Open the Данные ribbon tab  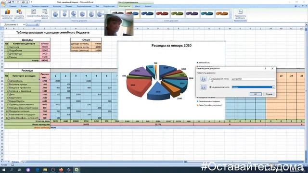69,6
